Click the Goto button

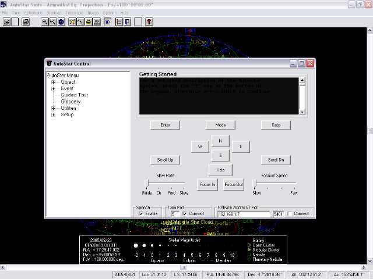(x=276, y=125)
